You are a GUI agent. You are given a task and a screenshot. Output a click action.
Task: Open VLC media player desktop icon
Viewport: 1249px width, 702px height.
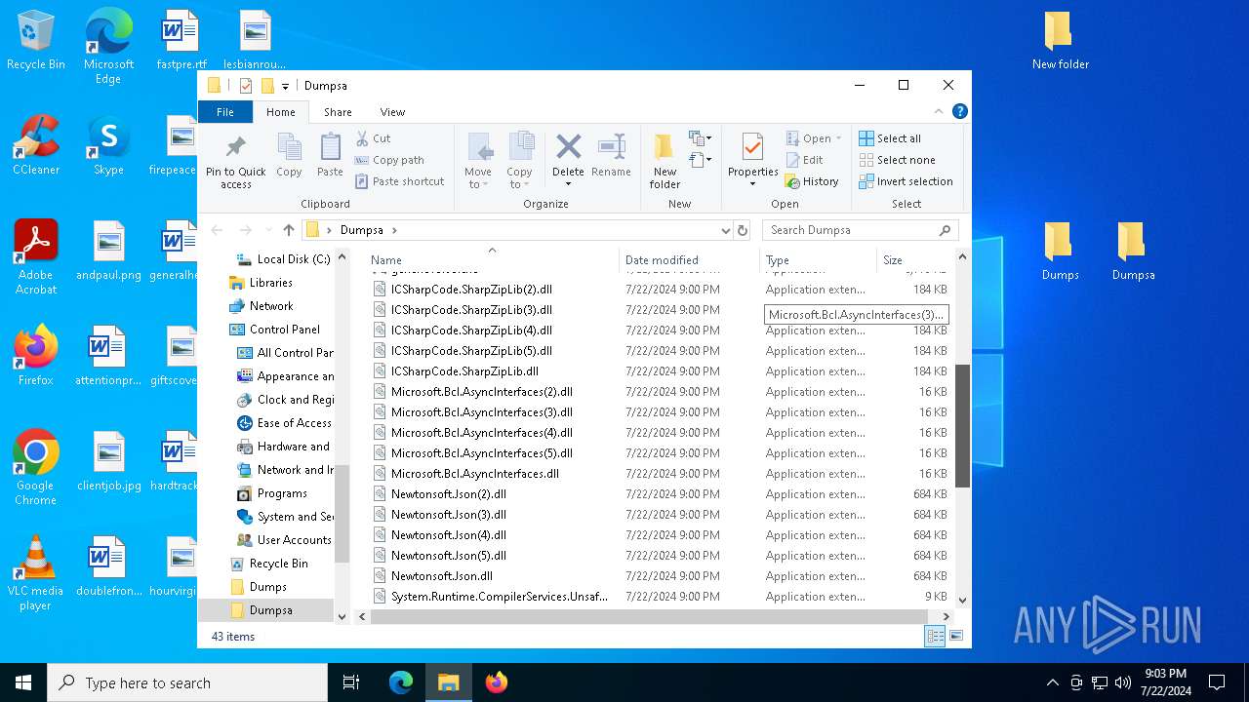[36, 573]
